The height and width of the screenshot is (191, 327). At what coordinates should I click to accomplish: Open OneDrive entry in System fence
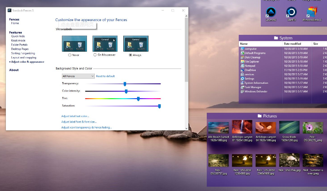(250, 70)
